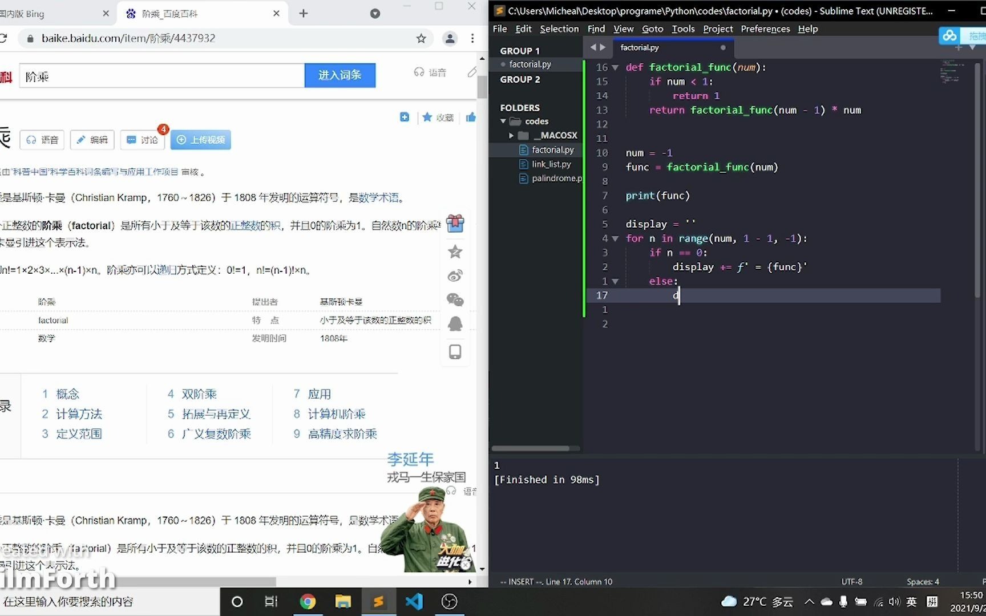Viewport: 986px width, 616px height.
Task: Click the QQ notification bell icon in the sidebar
Action: [x=455, y=324]
